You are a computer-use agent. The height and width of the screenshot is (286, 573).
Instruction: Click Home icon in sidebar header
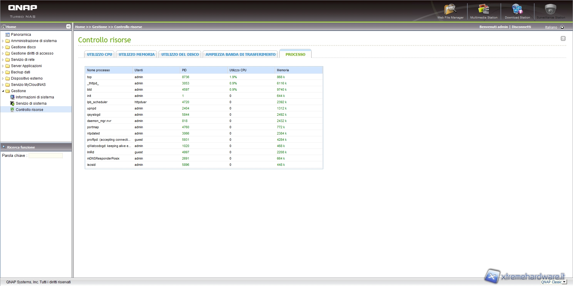4,27
